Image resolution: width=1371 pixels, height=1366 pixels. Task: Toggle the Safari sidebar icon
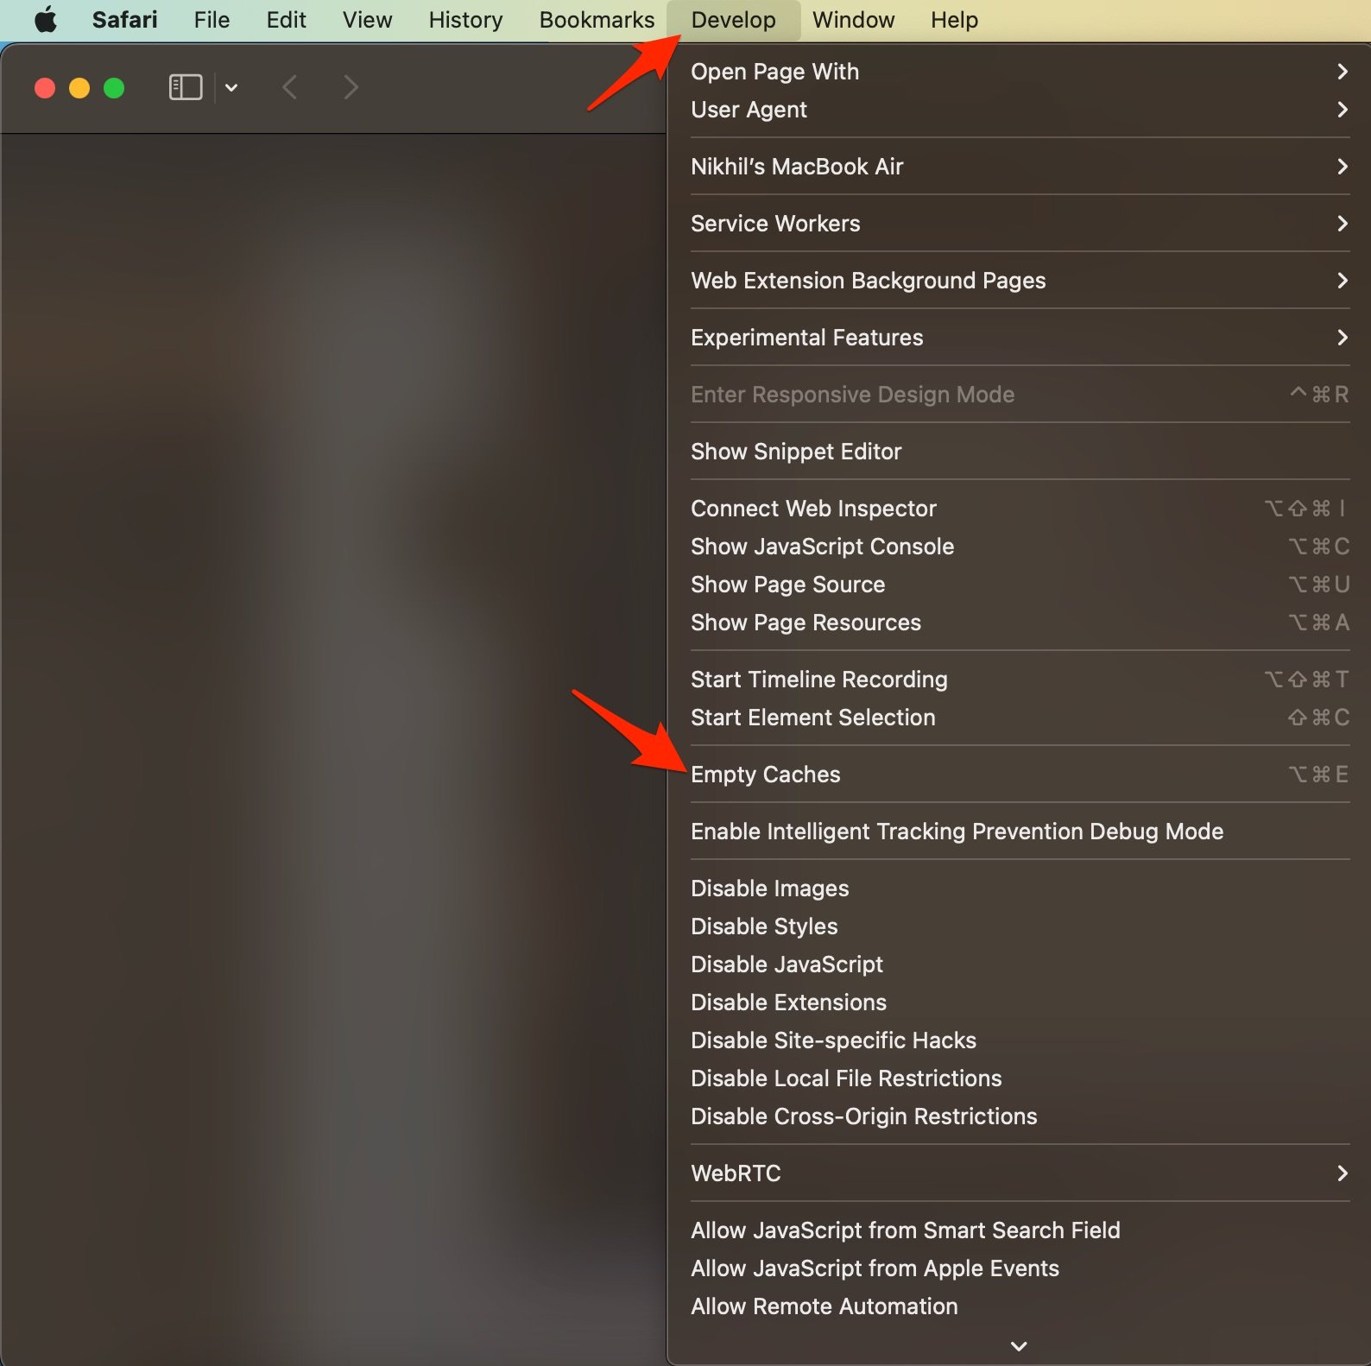tap(185, 87)
